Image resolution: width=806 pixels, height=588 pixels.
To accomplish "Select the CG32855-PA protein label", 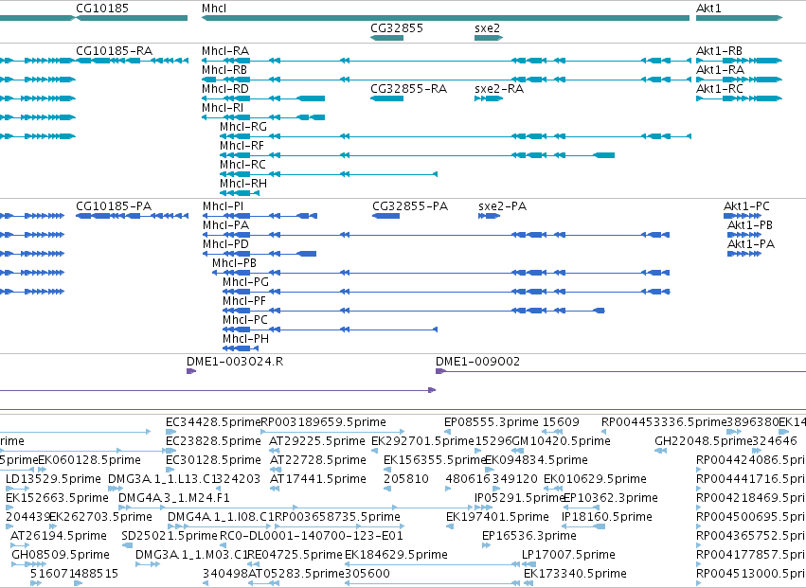I will [410, 206].
